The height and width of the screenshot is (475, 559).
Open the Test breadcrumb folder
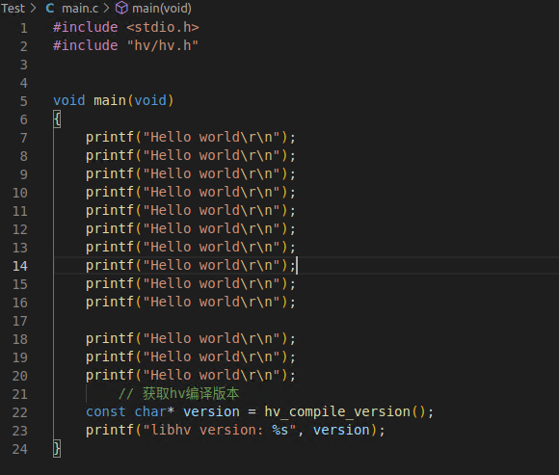coord(13,8)
